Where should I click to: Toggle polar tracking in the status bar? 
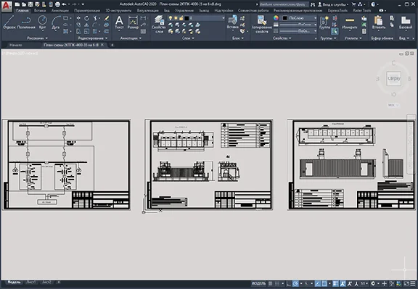coord(295,283)
